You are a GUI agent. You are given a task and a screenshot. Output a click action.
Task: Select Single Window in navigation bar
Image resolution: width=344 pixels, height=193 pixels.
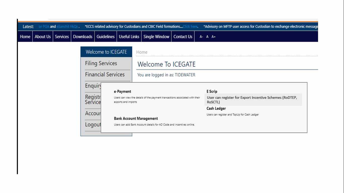156,37
